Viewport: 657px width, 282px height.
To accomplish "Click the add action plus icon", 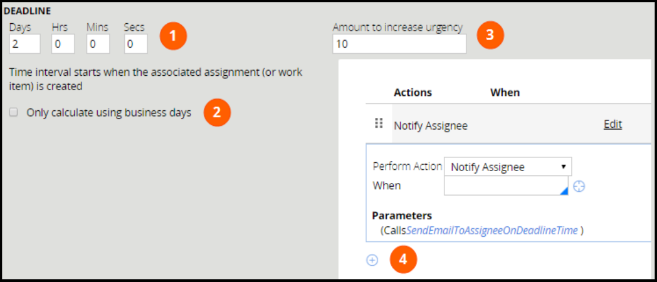I will coord(372,260).
